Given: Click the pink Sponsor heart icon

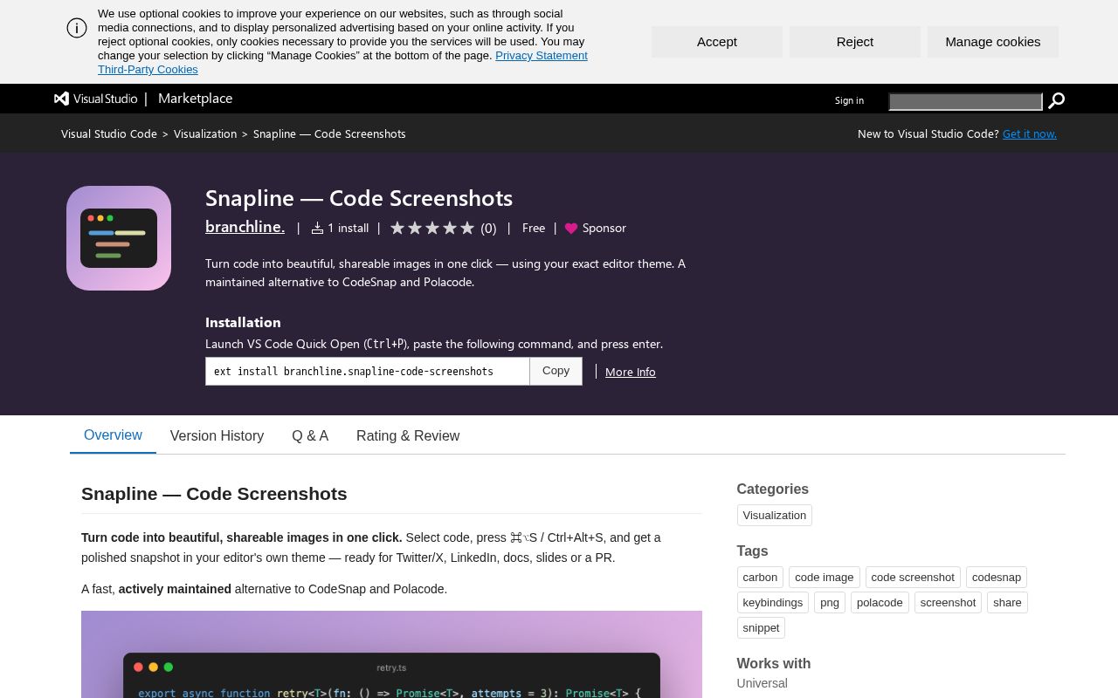Looking at the screenshot, I should pyautogui.click(x=571, y=229).
